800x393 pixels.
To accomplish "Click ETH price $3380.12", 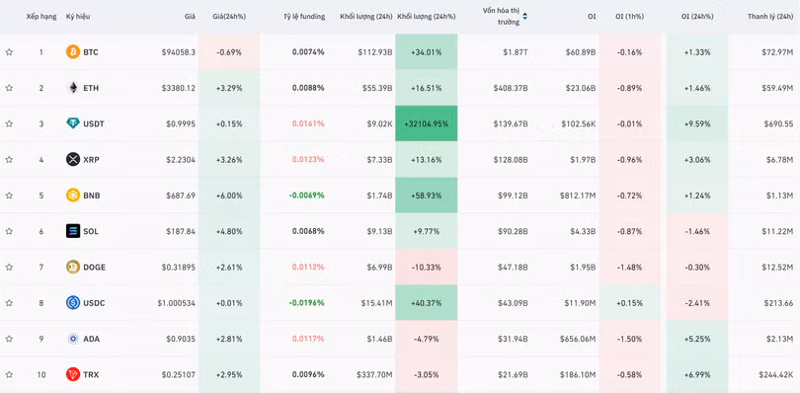I will (179, 88).
